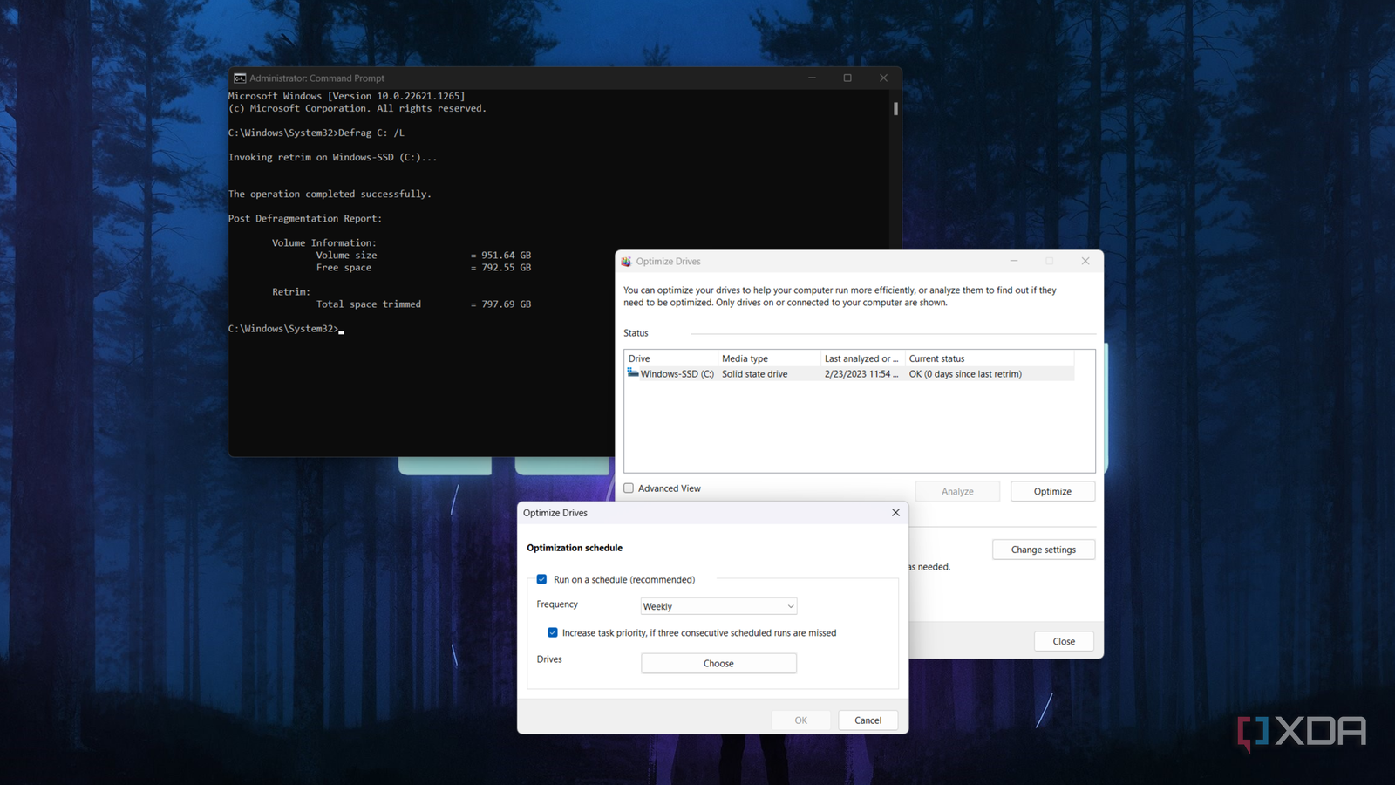Click the command prompt input line
The height and width of the screenshot is (785, 1395).
(340, 329)
